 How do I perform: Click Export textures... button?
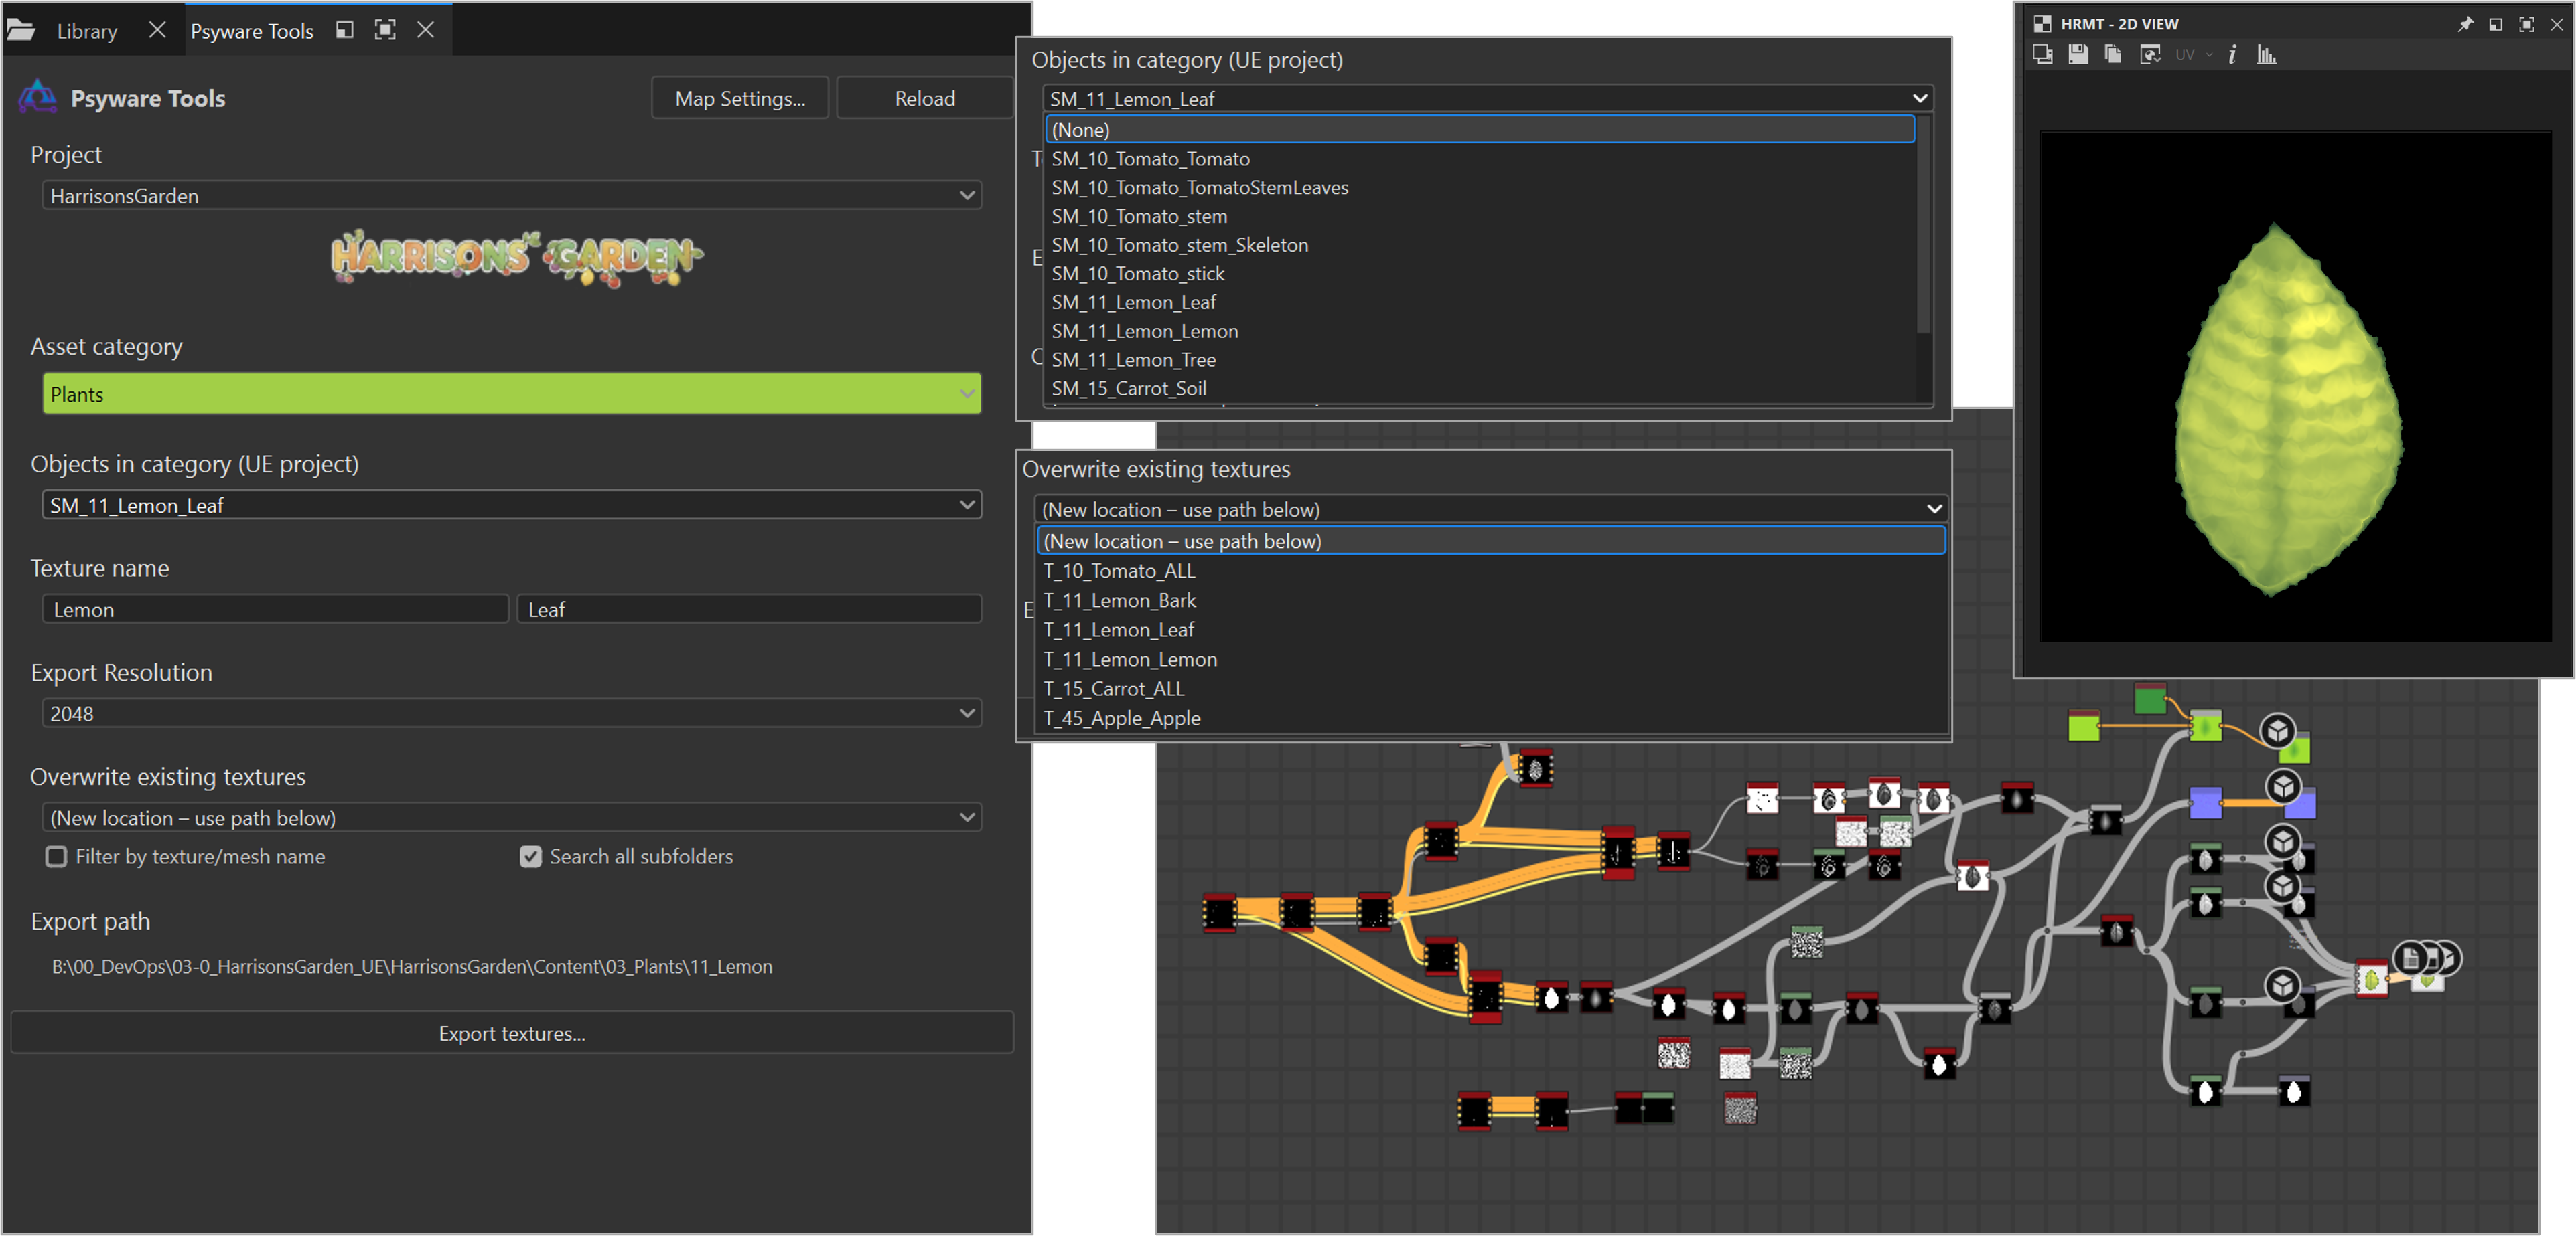point(512,1032)
